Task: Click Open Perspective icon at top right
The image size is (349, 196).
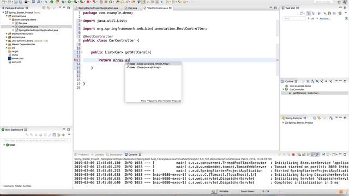Action: click(x=339, y=2)
